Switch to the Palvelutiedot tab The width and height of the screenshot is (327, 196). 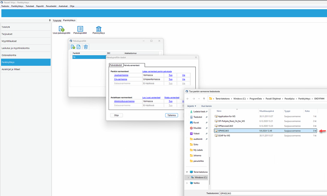116,65
